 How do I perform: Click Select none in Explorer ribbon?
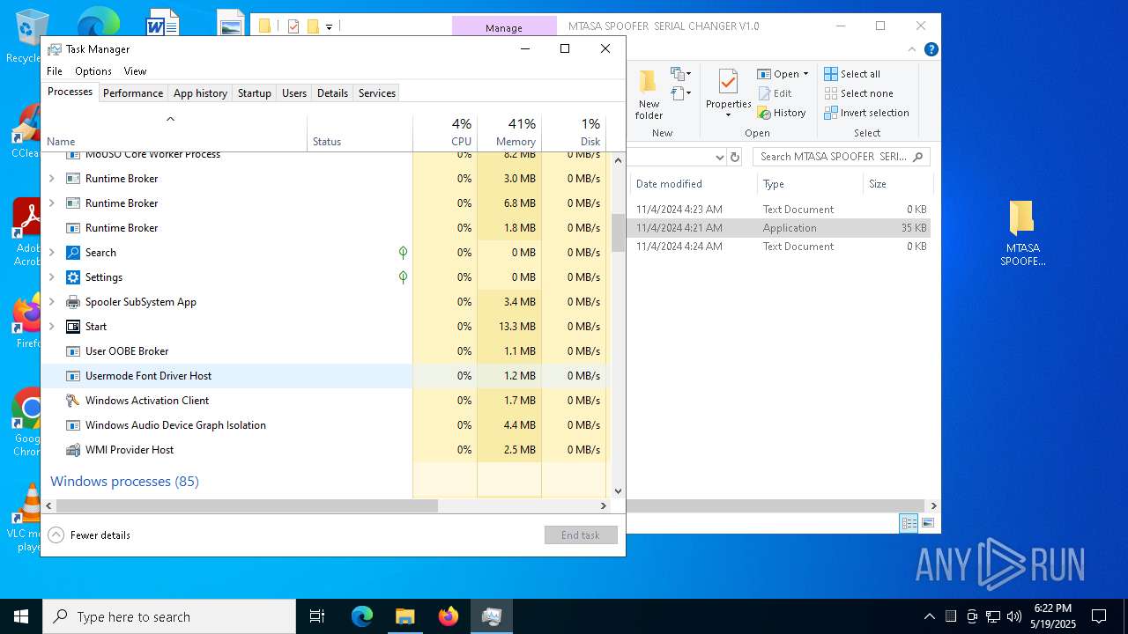click(x=858, y=93)
